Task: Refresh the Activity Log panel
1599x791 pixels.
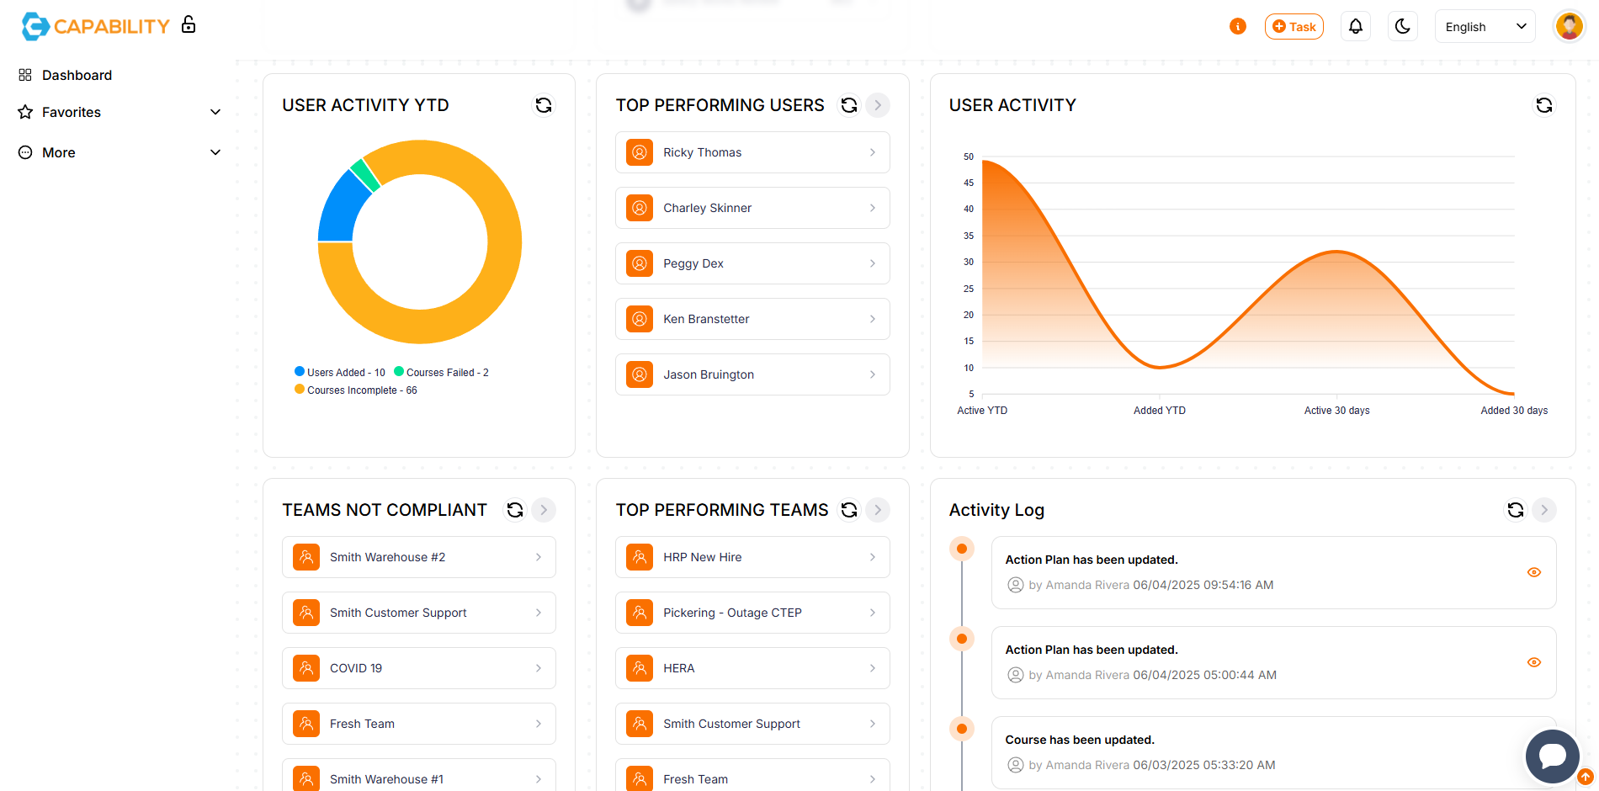Action: click(x=1515, y=510)
